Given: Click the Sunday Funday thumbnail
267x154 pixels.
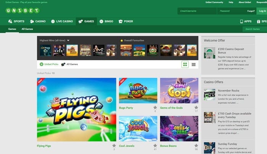Looking at the screenshot, I should [210, 148].
